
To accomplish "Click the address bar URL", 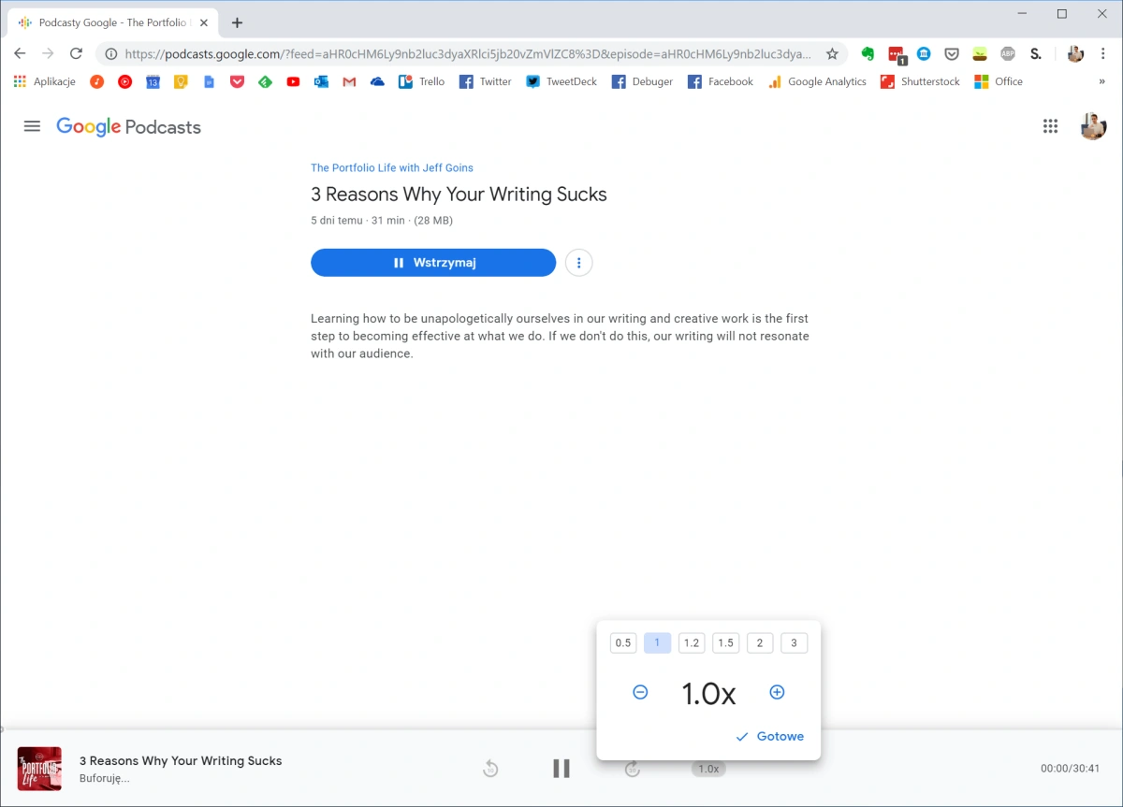I will pos(468,53).
